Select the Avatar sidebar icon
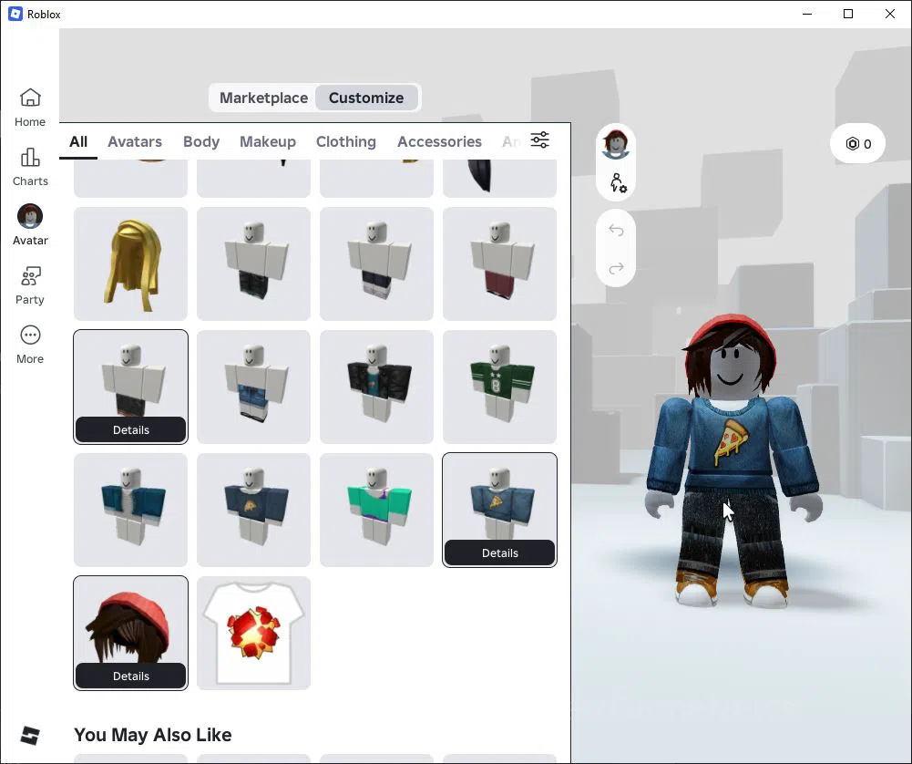912x764 pixels. pyautogui.click(x=30, y=225)
